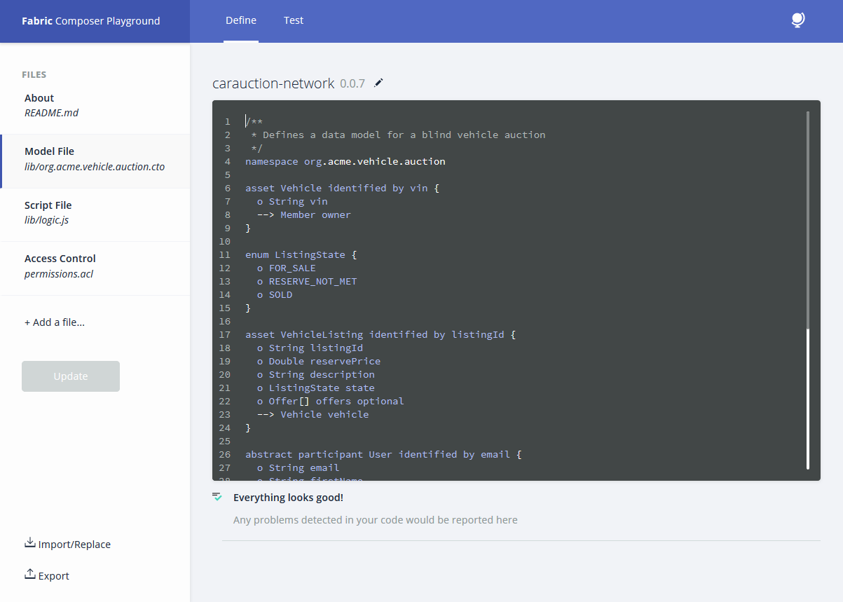Switch to the Test tab
Image resolution: width=843 pixels, height=602 pixels.
tap(294, 20)
